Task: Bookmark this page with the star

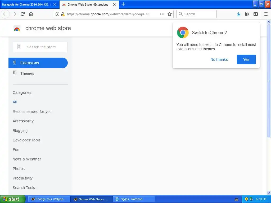Action: pos(170,14)
